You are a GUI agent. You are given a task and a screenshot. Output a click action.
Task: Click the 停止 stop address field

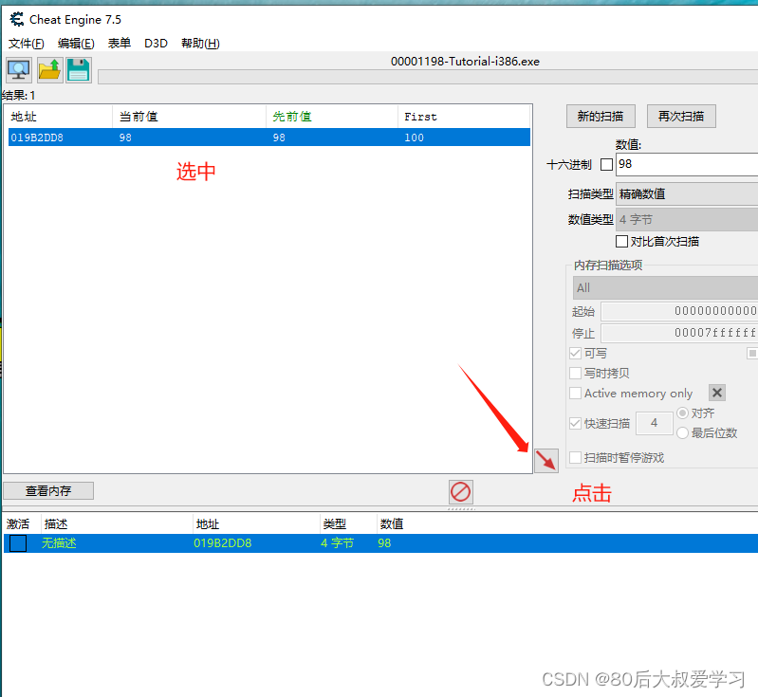679,333
